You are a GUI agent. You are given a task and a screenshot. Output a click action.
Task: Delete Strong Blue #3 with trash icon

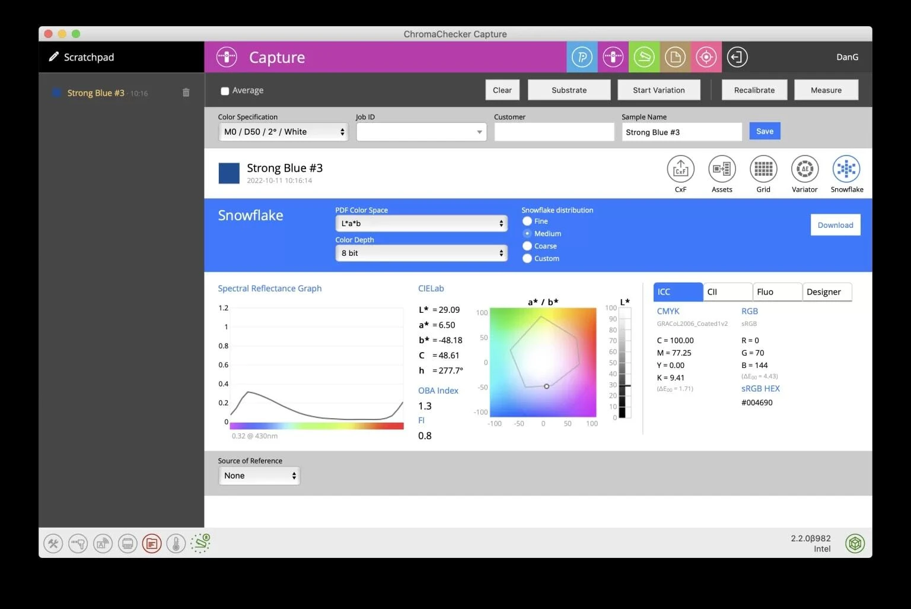pos(186,93)
